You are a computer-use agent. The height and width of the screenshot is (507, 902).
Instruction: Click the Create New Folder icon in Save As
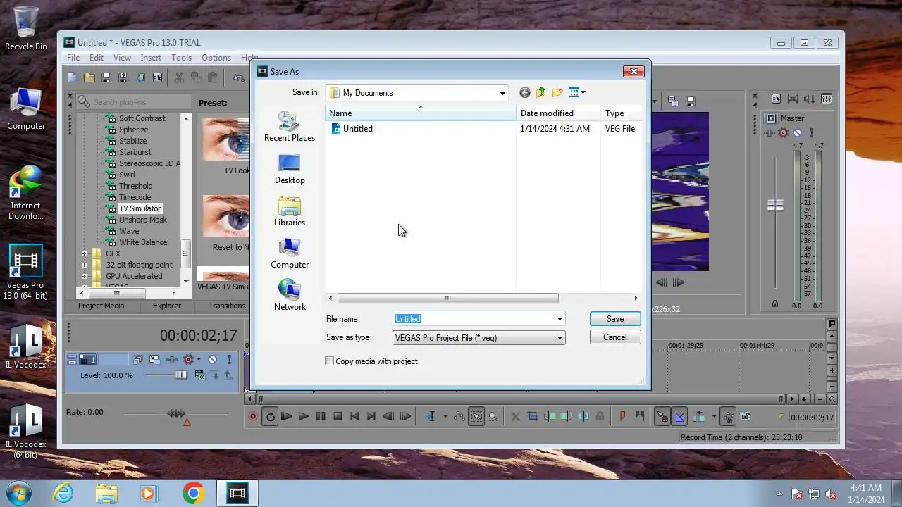coord(557,92)
